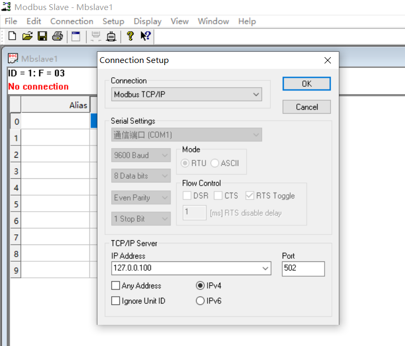Close the Connection Setup dialog
This screenshot has height=346, width=405.
click(x=328, y=60)
